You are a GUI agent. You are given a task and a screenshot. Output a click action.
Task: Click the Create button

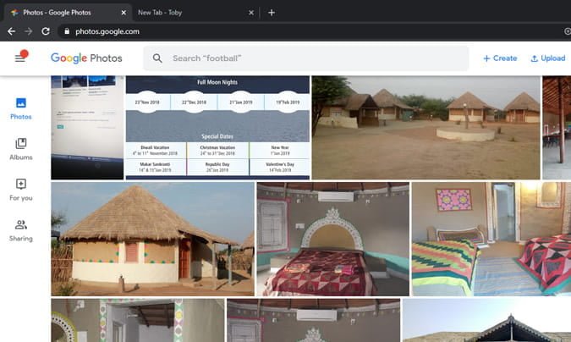click(499, 58)
